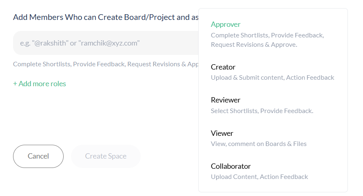363x196 pixels.
Task: Select the Viewer role in the dropdown
Action: click(x=222, y=133)
